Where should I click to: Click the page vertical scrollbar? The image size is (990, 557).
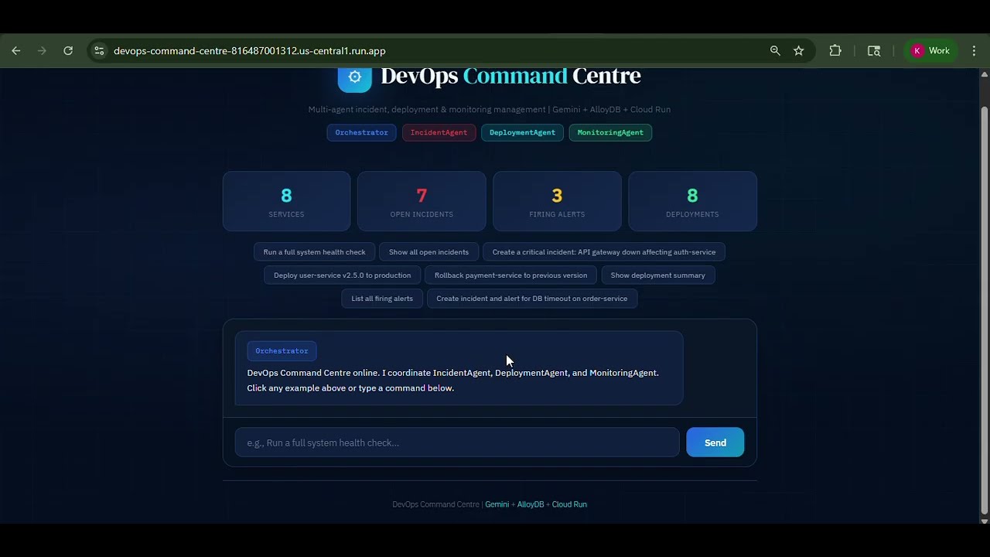pyautogui.click(x=984, y=309)
